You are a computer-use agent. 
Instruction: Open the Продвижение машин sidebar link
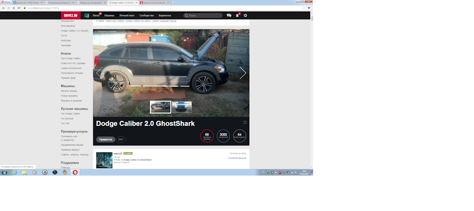click(x=72, y=145)
